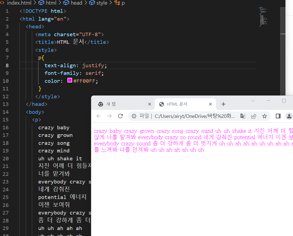Open the browser profile avatar
The width and height of the screenshot is (293, 236).
(289, 116)
